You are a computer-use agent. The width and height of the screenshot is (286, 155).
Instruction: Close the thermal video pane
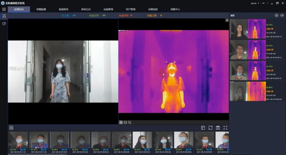(227, 20)
